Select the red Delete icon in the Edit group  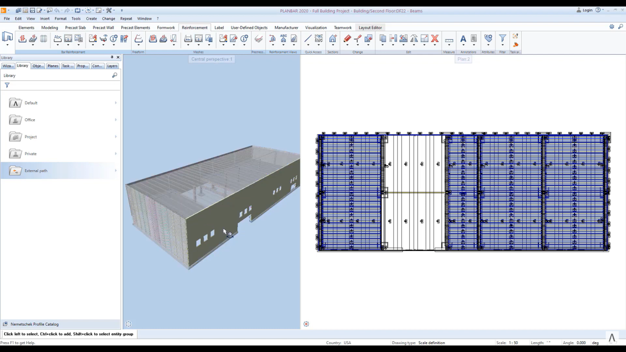(434, 39)
